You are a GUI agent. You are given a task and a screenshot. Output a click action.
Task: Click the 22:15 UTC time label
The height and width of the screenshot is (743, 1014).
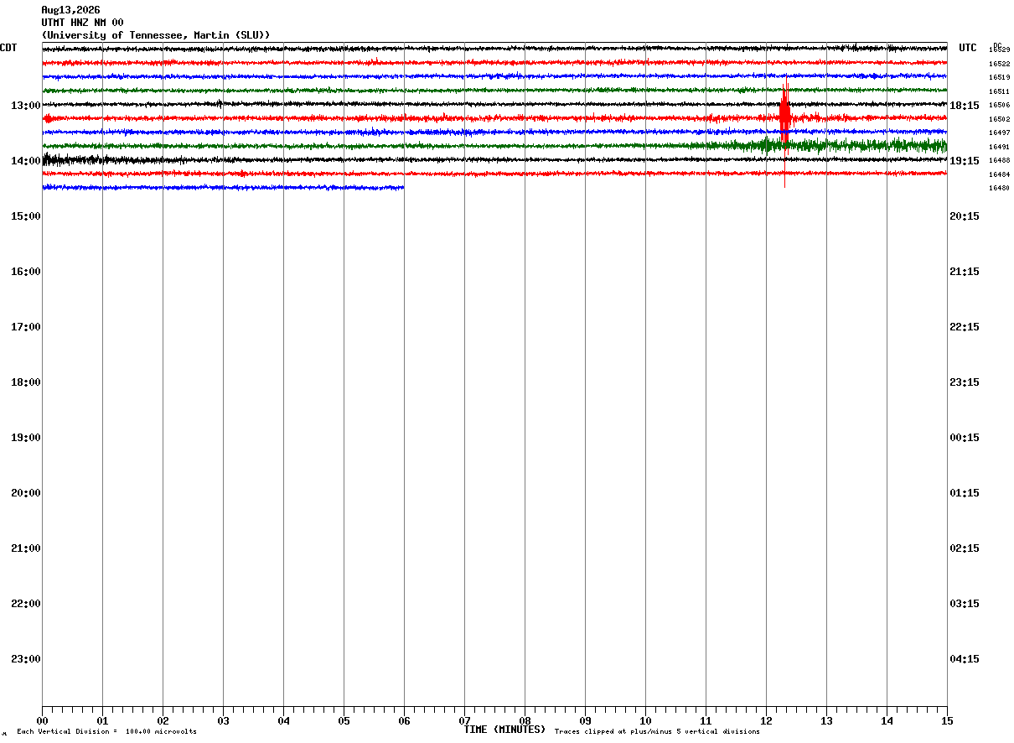point(965,326)
